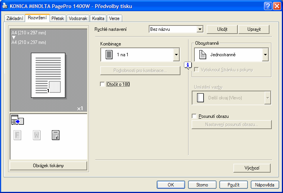Viewport: 283px width, 193px height.
Task: Click the A4 page layout preview
Action: [x=48, y=75]
